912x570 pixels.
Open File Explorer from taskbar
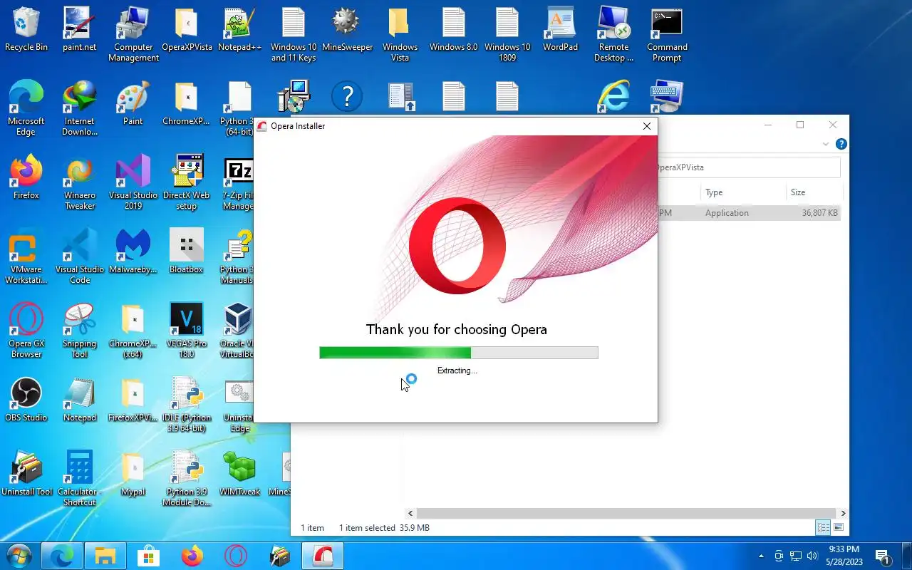pyautogui.click(x=105, y=556)
